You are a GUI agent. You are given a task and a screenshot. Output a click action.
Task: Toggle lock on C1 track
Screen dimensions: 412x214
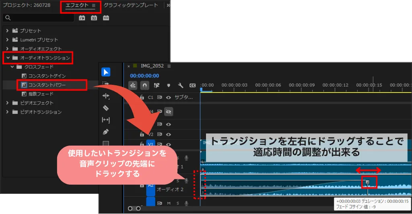click(x=142, y=97)
